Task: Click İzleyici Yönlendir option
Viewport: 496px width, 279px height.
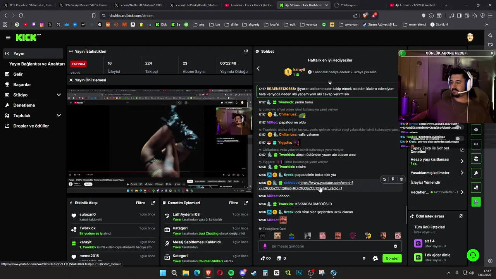Action: [x=425, y=182]
